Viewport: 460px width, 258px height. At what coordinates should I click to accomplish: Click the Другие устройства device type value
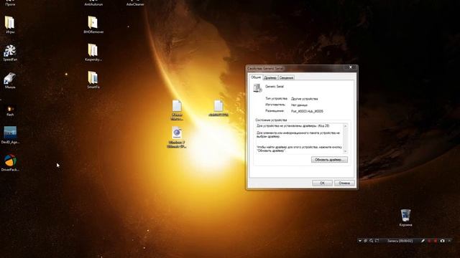click(x=304, y=99)
